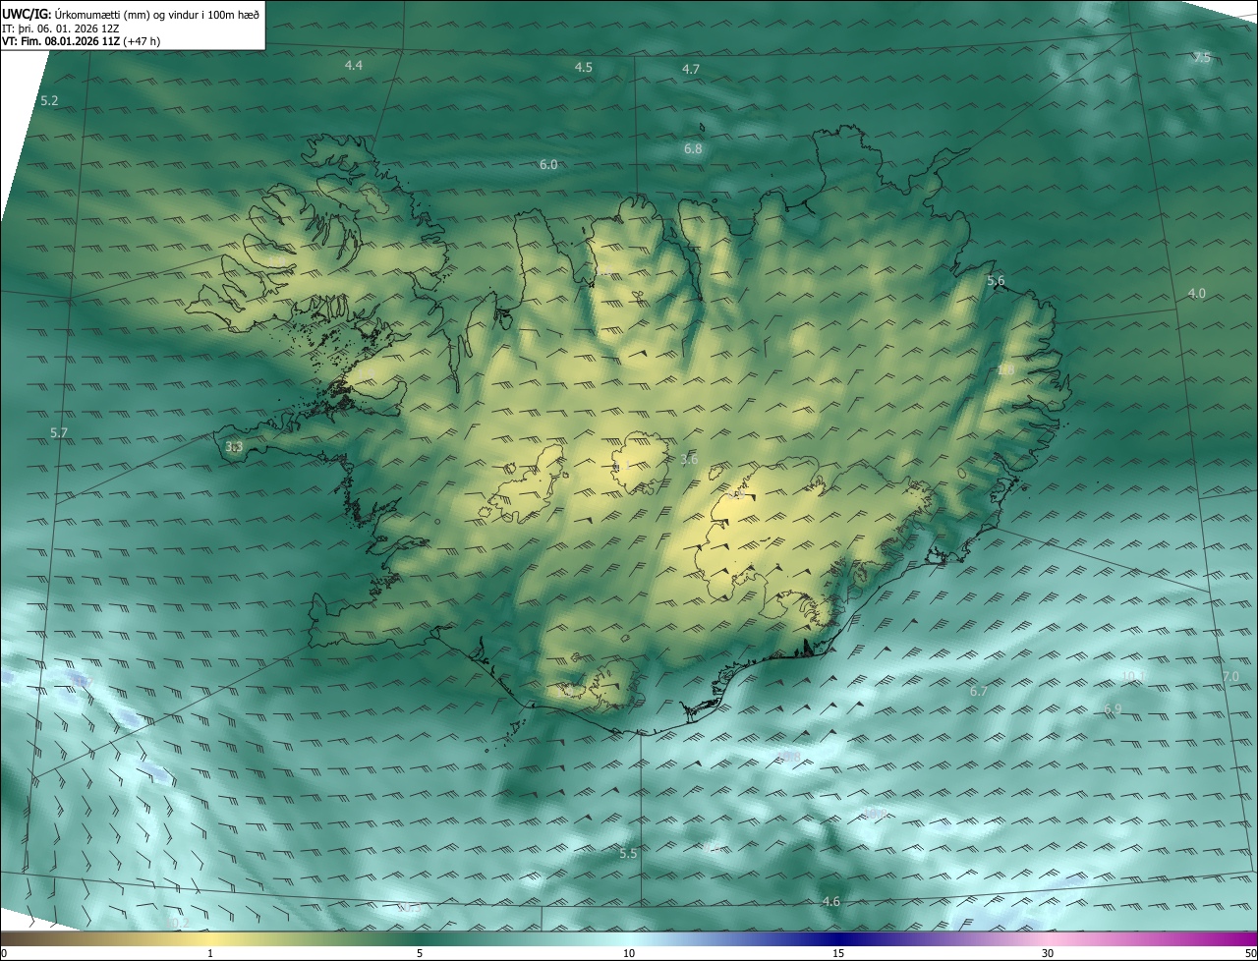Click the map value 5.5
This screenshot has width=1258, height=961.
[628, 854]
